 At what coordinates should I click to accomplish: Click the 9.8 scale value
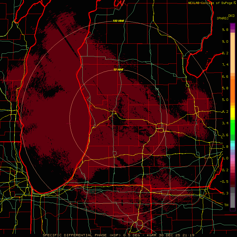click(225, 29)
